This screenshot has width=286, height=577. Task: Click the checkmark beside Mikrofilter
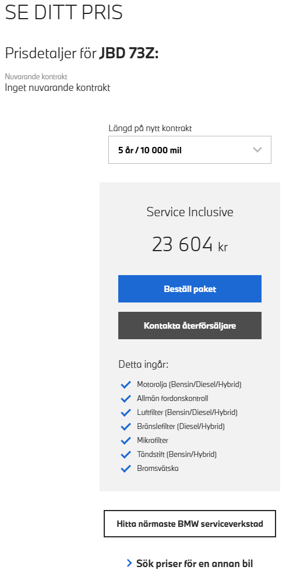tap(126, 441)
